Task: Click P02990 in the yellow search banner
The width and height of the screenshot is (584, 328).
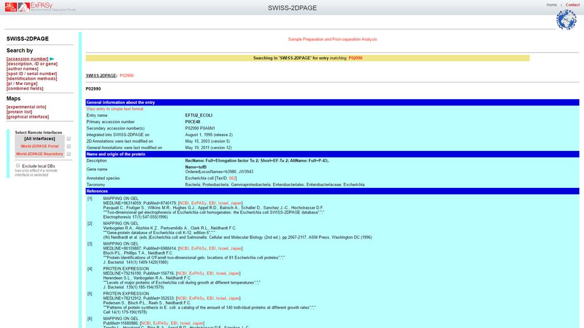Action: click(355, 58)
